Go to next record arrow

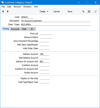click(x=8, y=11)
